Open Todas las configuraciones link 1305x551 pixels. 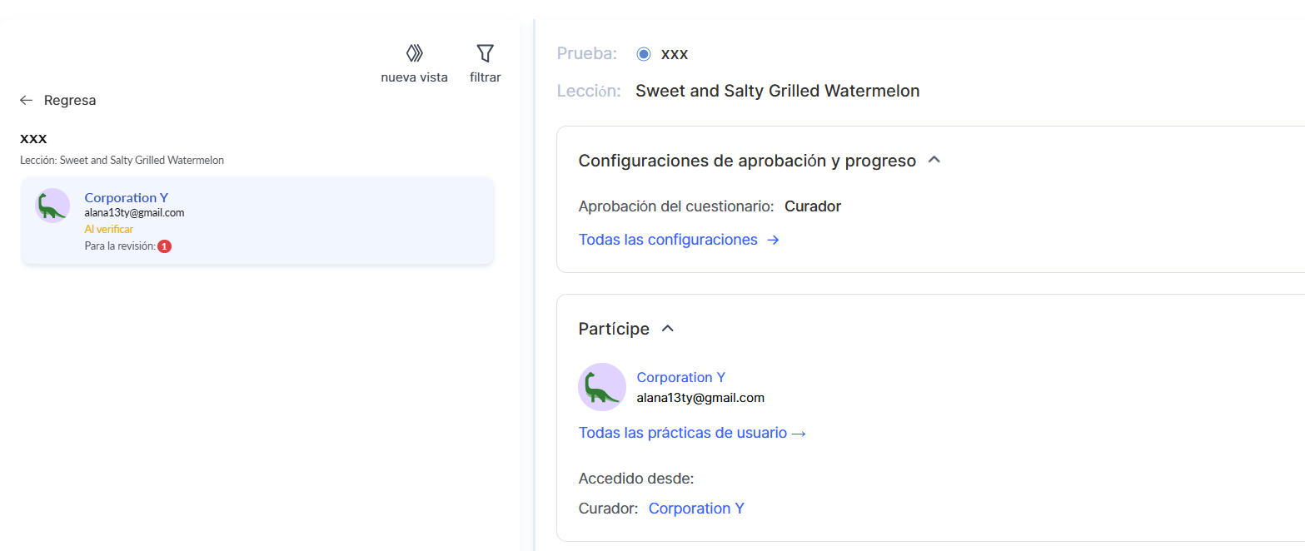pyautogui.click(x=668, y=240)
